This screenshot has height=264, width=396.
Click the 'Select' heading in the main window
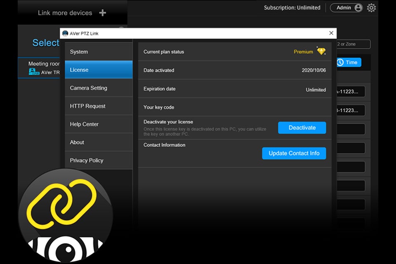click(x=46, y=43)
